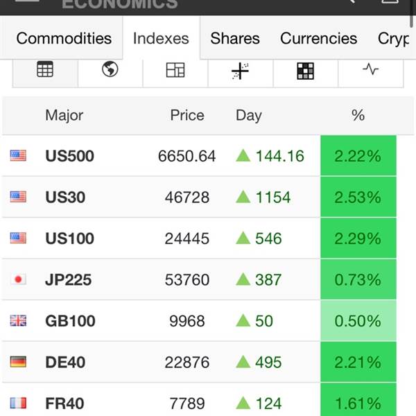416x416 pixels.
Task: Tap the UK flag beside GB100
Action: 19,321
